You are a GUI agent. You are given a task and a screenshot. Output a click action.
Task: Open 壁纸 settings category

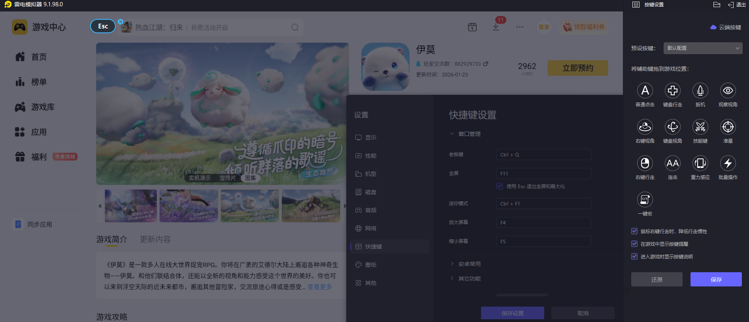point(390,265)
